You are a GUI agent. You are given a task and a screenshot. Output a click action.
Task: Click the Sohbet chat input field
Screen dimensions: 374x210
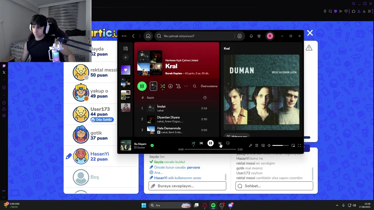coord(274,186)
